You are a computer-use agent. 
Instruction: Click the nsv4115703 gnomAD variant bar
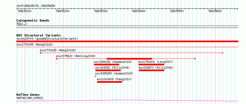[127, 41]
